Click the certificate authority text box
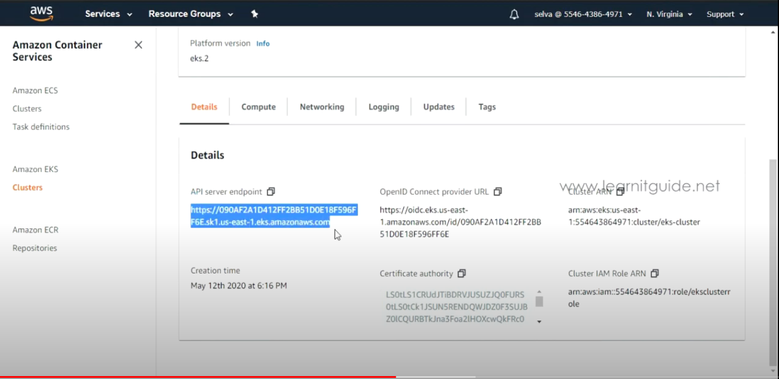The height and width of the screenshot is (379, 779). [x=456, y=307]
